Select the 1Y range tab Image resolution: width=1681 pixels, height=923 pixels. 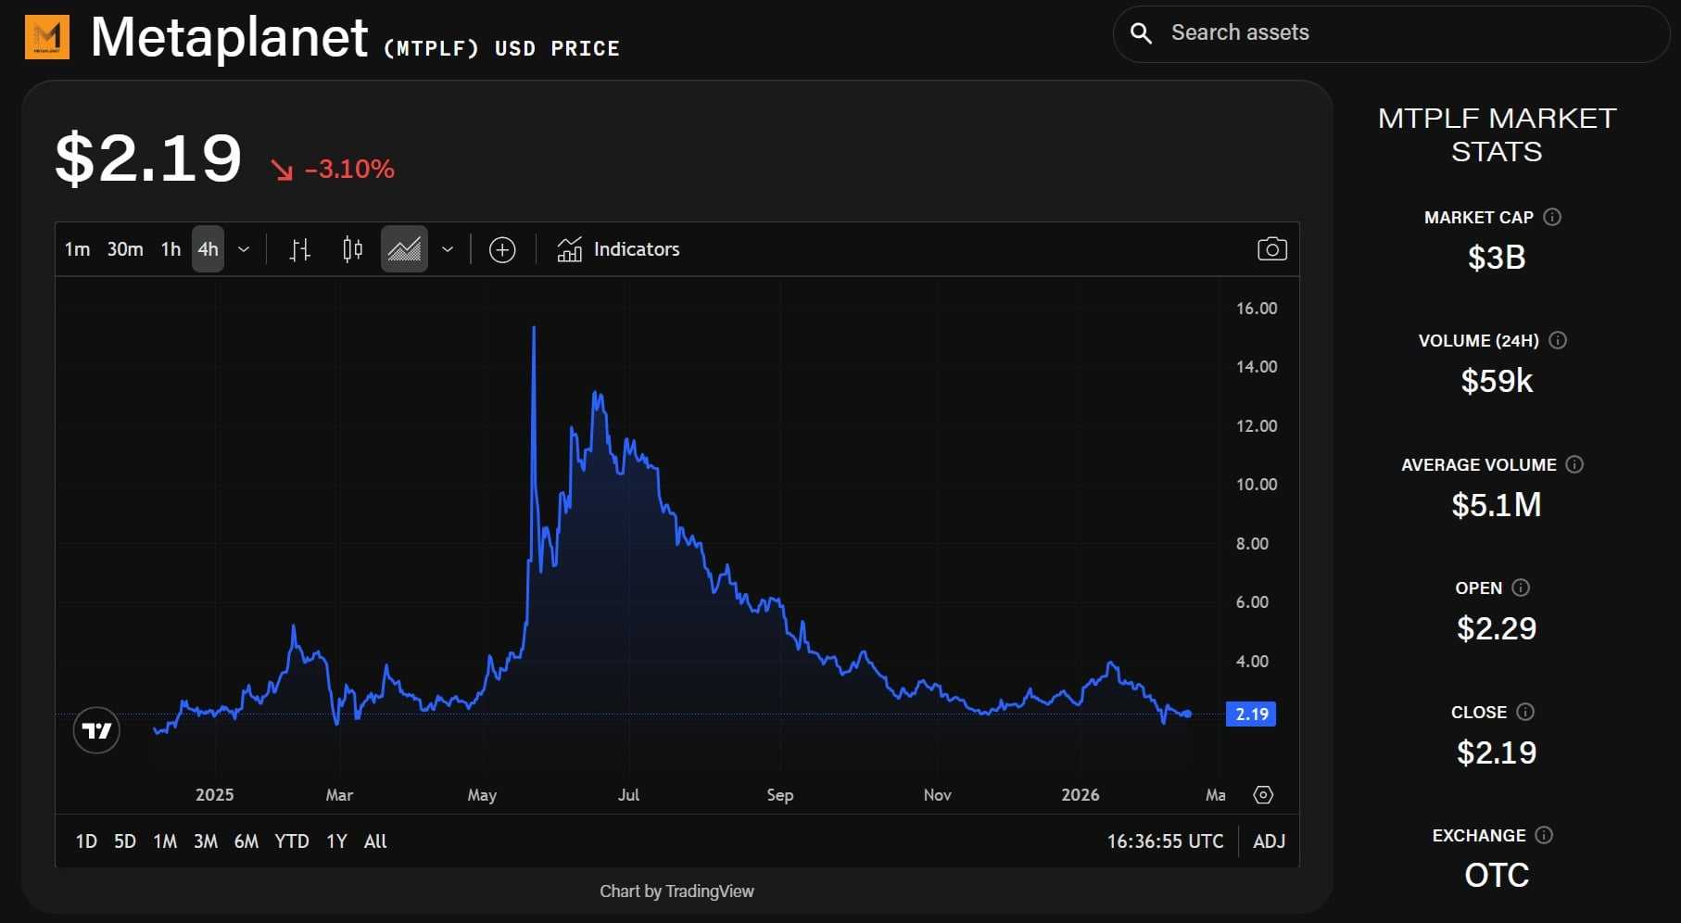335,841
